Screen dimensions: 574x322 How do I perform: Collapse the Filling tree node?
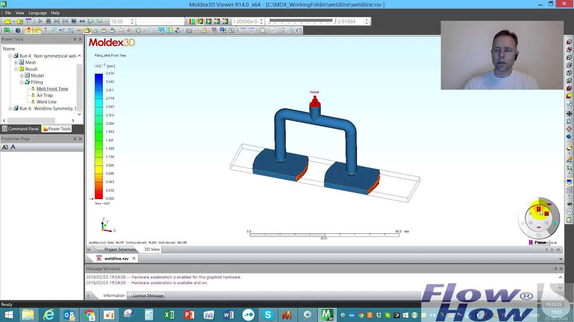tap(22, 82)
